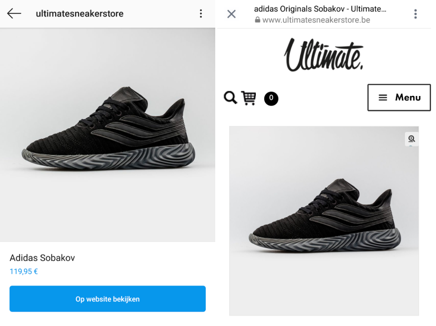Screen dimensions: 436x326
Task: Tap Op website bekijken
Action: coord(107,298)
